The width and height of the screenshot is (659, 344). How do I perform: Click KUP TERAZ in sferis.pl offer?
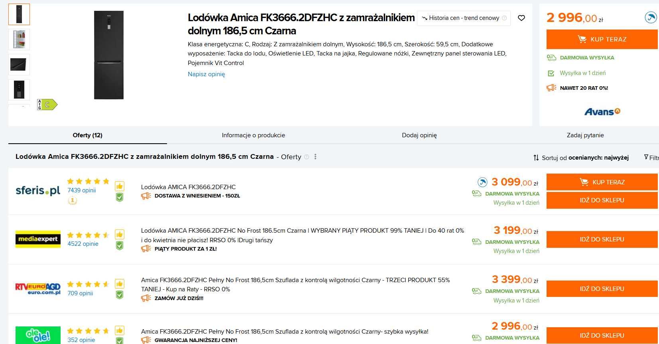(602, 182)
